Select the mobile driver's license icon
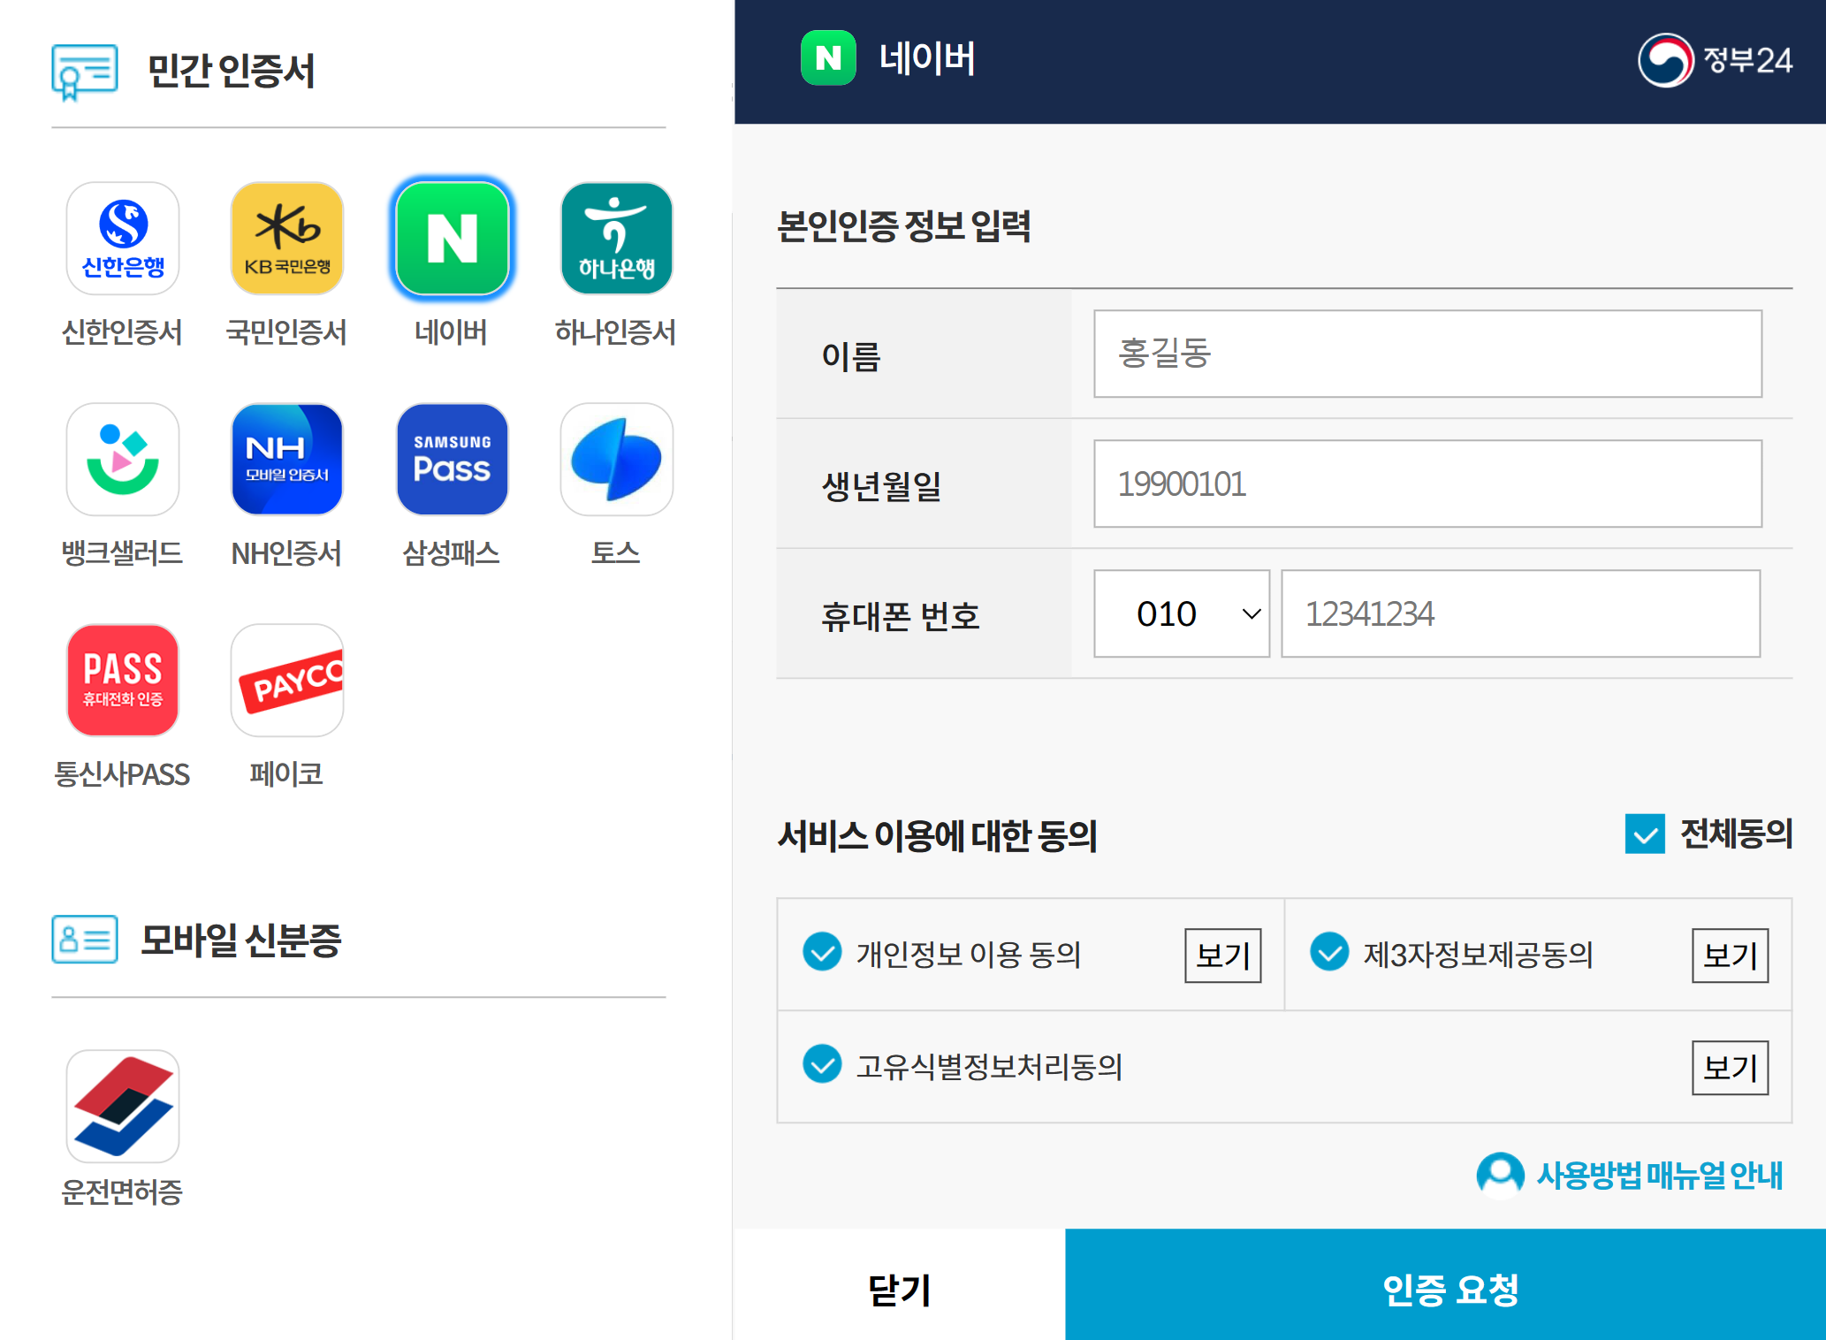Image resolution: width=1826 pixels, height=1340 pixels. tap(123, 1106)
